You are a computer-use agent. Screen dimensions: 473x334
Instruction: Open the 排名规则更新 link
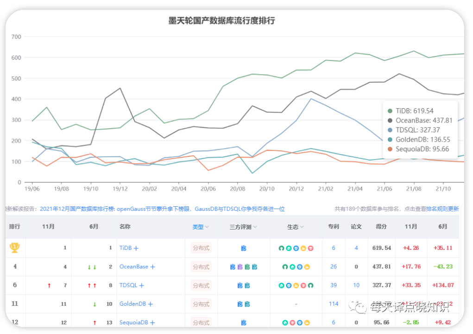tap(442, 209)
